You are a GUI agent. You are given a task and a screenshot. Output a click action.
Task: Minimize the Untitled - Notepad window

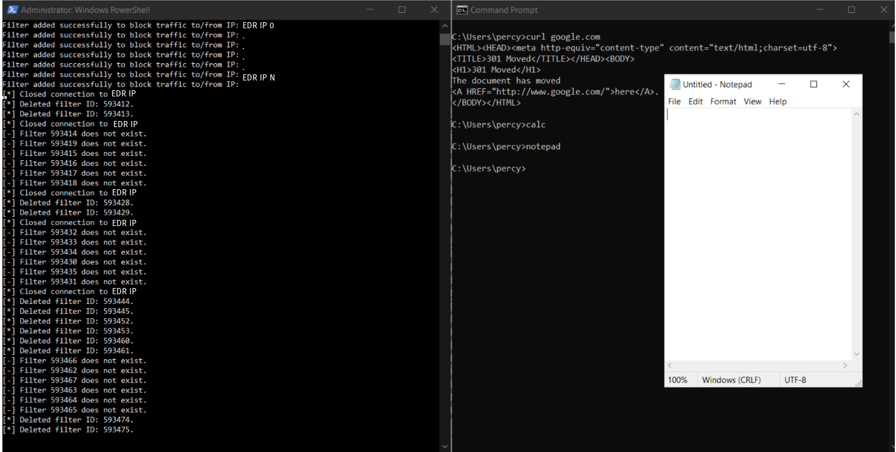[x=781, y=84]
